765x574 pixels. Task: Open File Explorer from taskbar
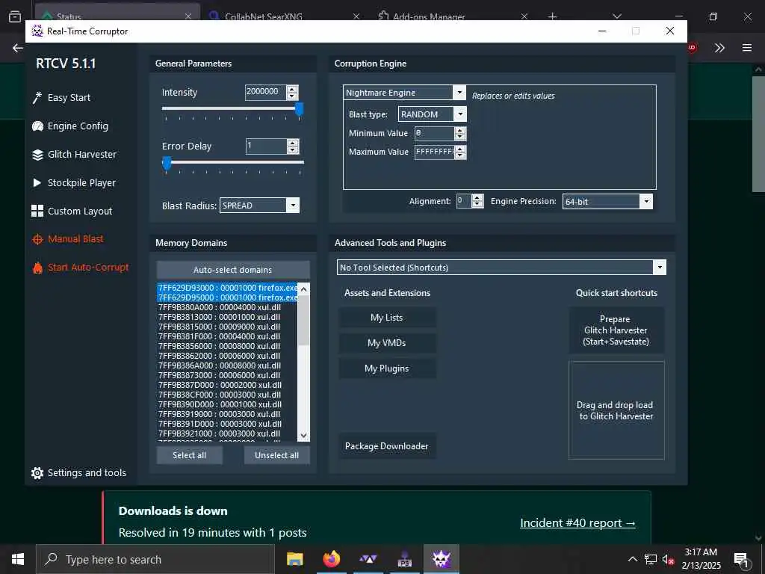[294, 559]
